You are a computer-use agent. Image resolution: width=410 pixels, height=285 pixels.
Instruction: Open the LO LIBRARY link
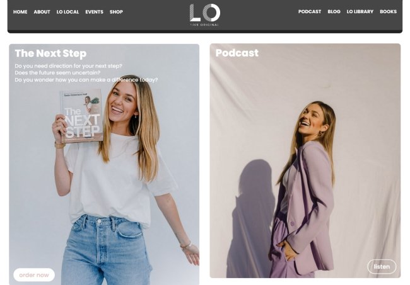pos(360,12)
